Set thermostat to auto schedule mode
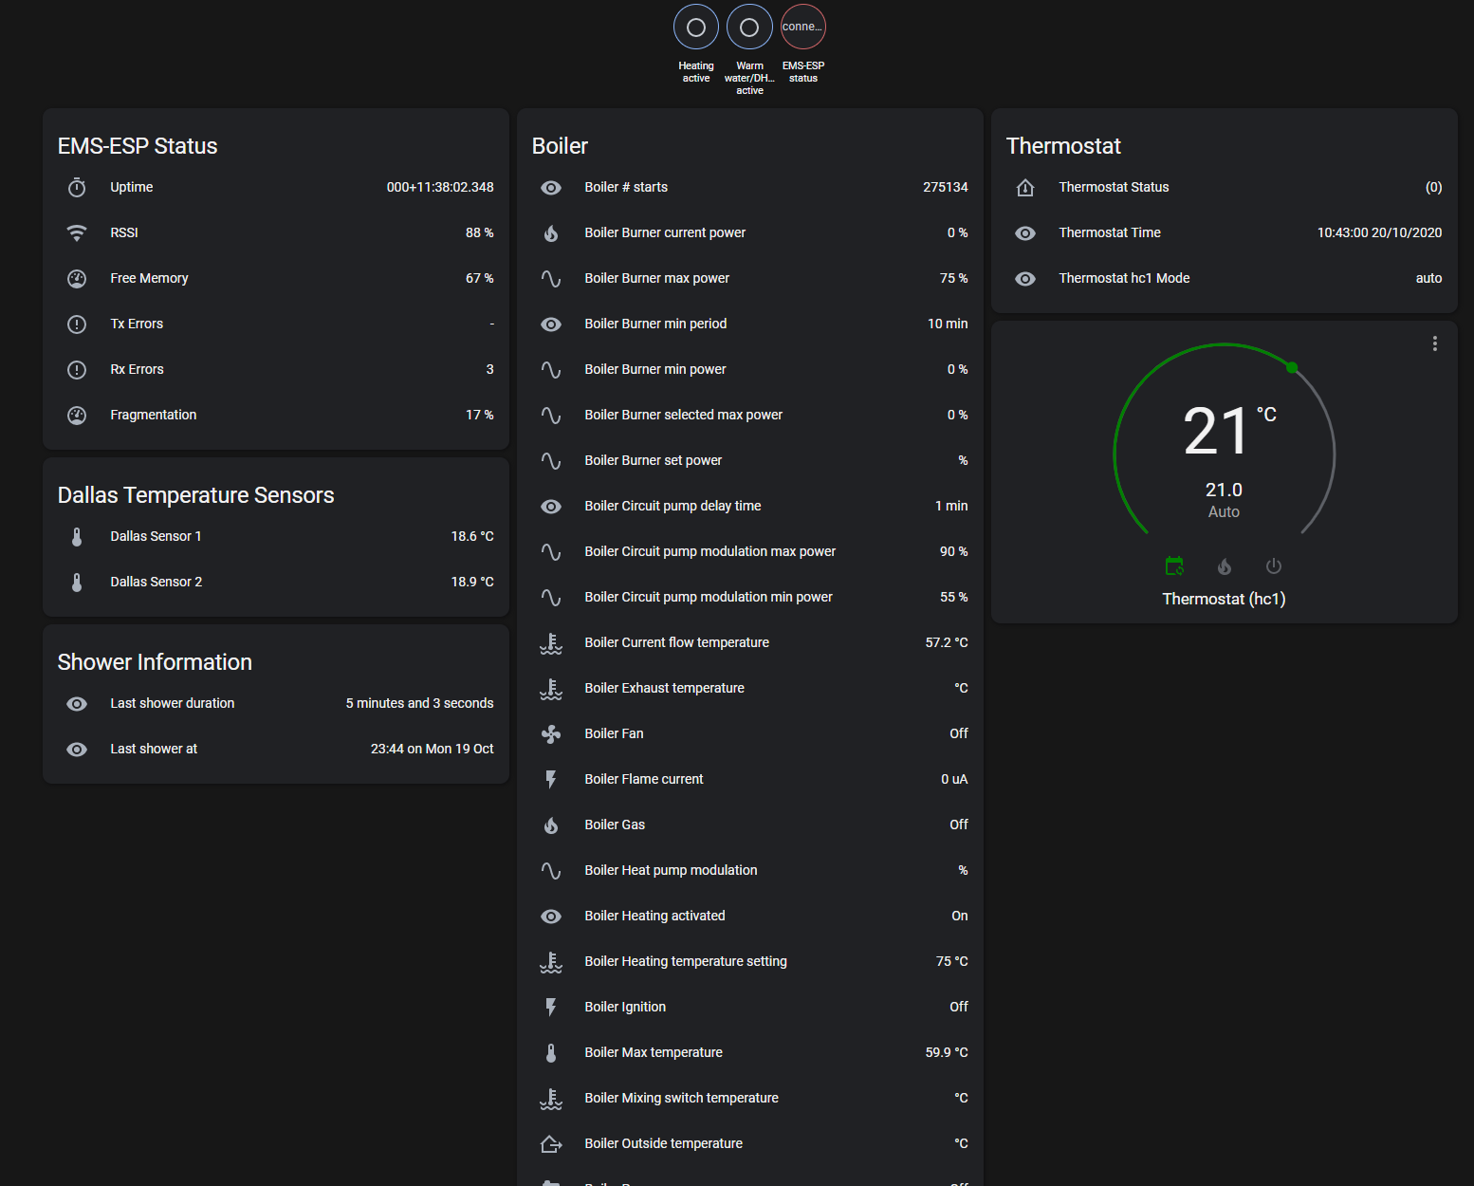 (1174, 566)
